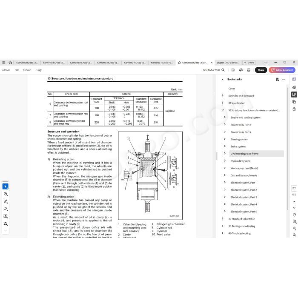Viewport: 298px width, 298px height.
Task: Click the Share button
Action: click(x=261, y=70)
